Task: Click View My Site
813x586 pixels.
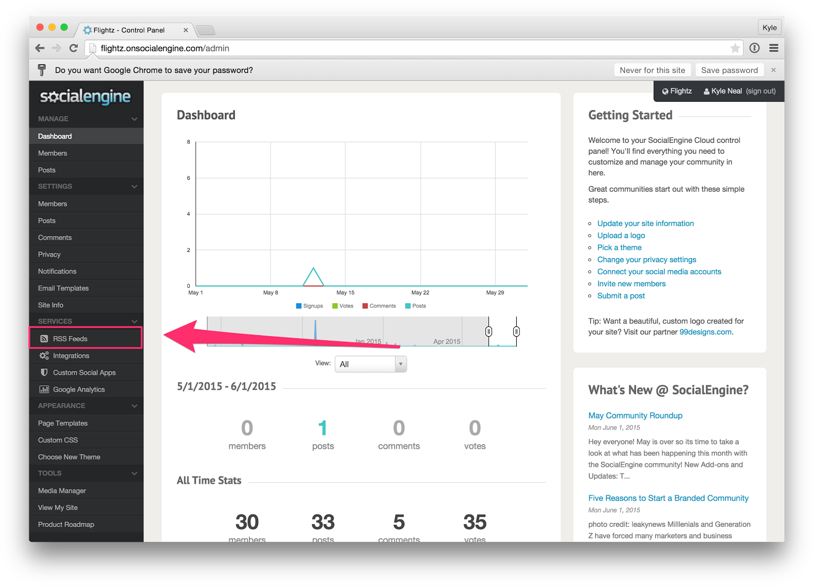Action: [x=86, y=507]
